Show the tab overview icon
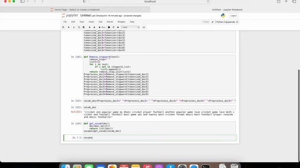 pyautogui.click(x=294, y=1)
